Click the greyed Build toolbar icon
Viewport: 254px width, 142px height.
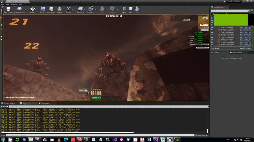click(102, 10)
